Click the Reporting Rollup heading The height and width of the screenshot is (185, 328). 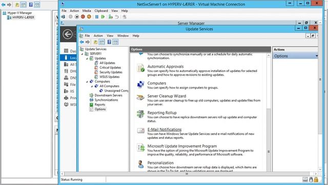[162, 113]
